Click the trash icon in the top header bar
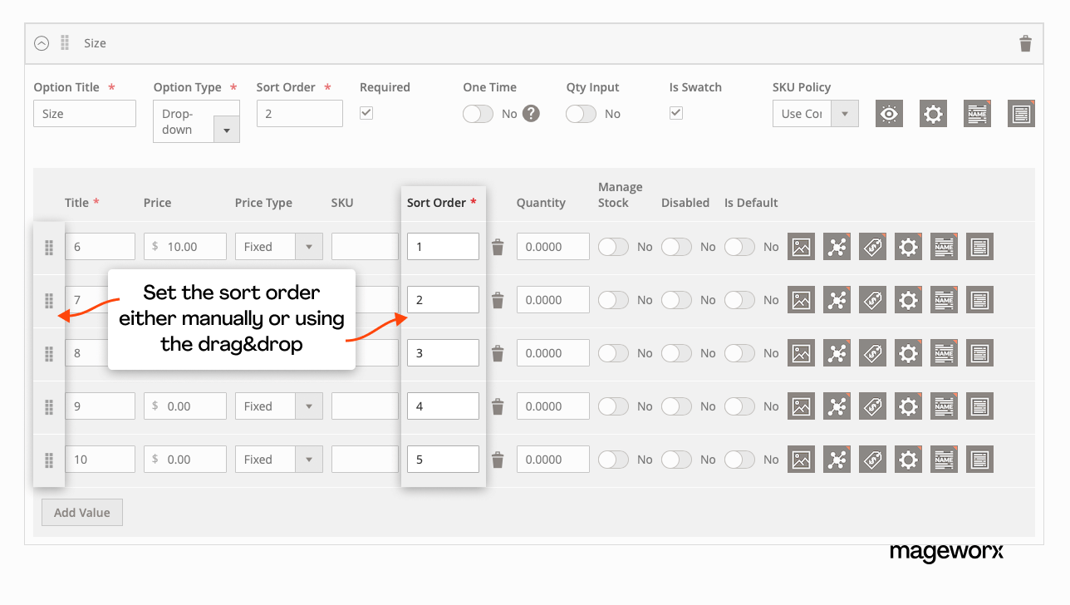This screenshot has height=605, width=1070. coord(1025,43)
